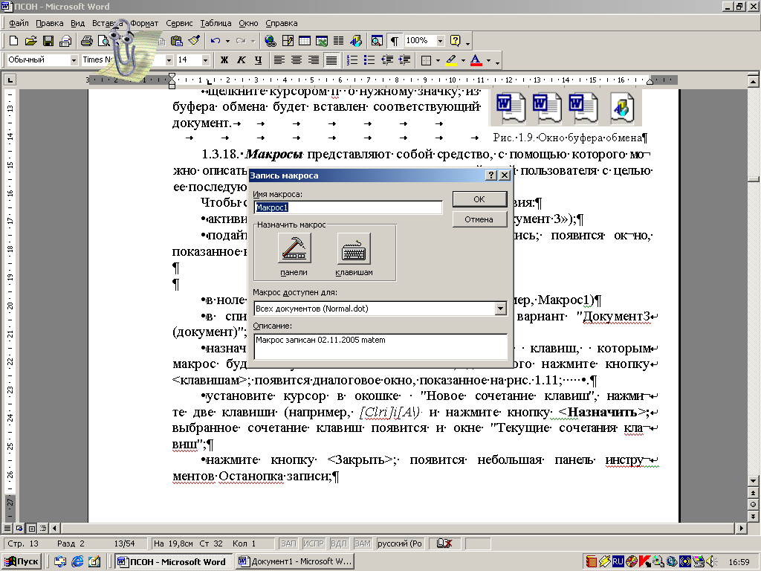Image resolution: width=761 pixels, height=571 pixels.
Task: Open the Сервис menu
Action: (x=179, y=23)
